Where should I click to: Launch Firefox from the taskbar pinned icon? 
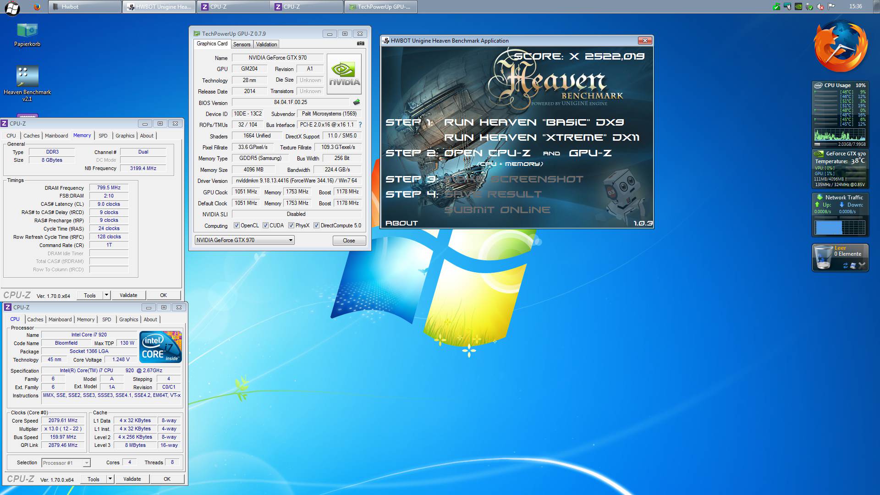click(x=37, y=7)
